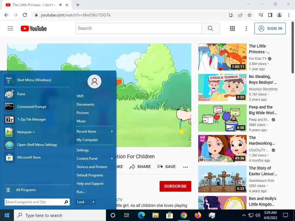Launch Notepad++ from start menu
The image size is (295, 221).
click(37, 132)
